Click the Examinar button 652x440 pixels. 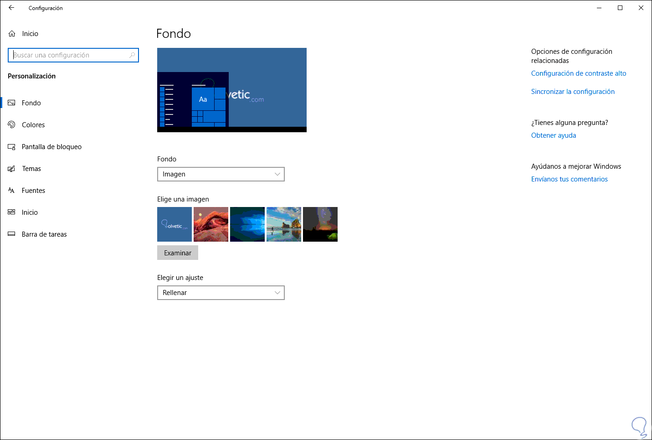pos(178,253)
